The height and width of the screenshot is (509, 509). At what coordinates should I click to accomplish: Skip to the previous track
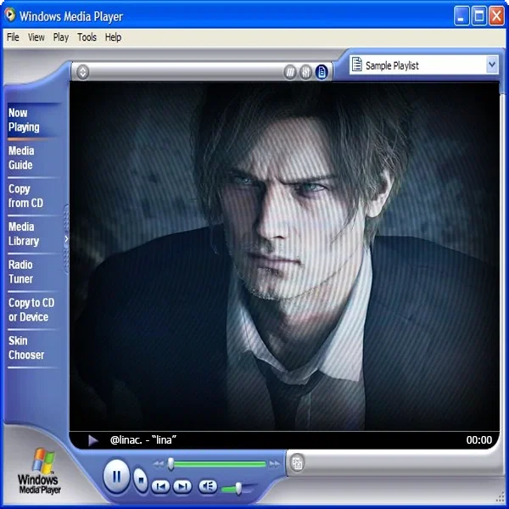point(160,486)
